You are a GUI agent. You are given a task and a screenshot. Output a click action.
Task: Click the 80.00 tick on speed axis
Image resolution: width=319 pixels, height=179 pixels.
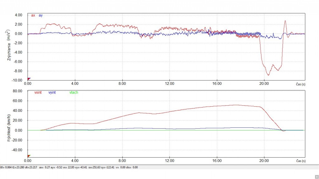(17, 91)
